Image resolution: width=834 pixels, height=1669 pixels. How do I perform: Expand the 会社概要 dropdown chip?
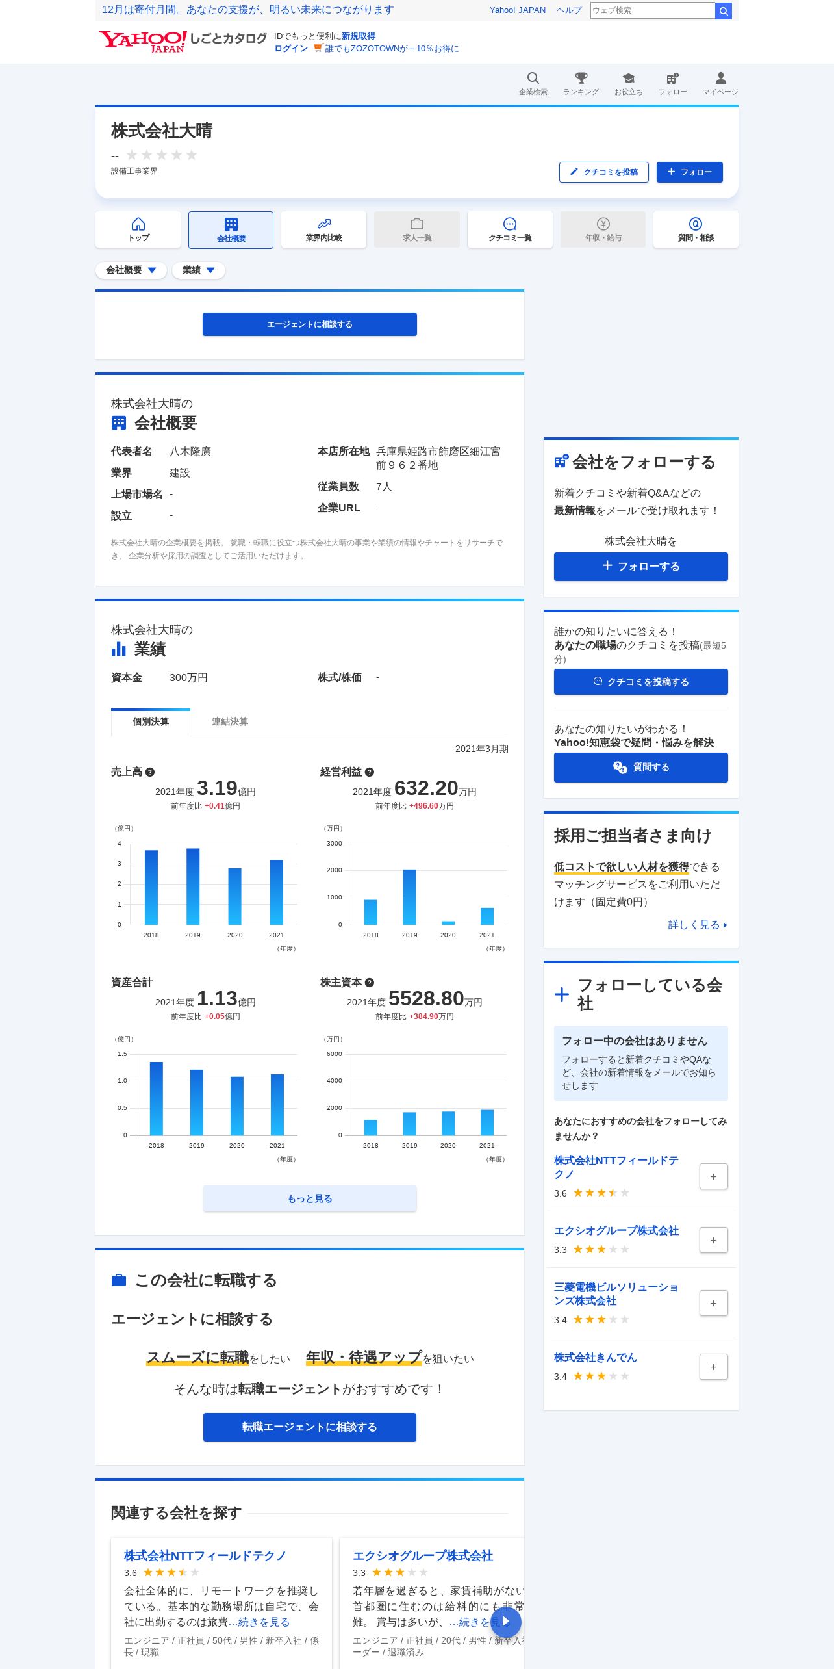coord(131,270)
